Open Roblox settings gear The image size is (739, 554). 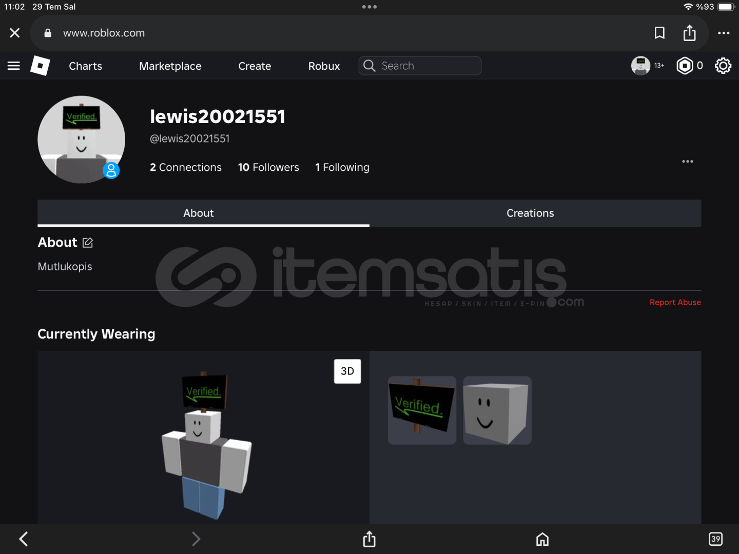(723, 66)
